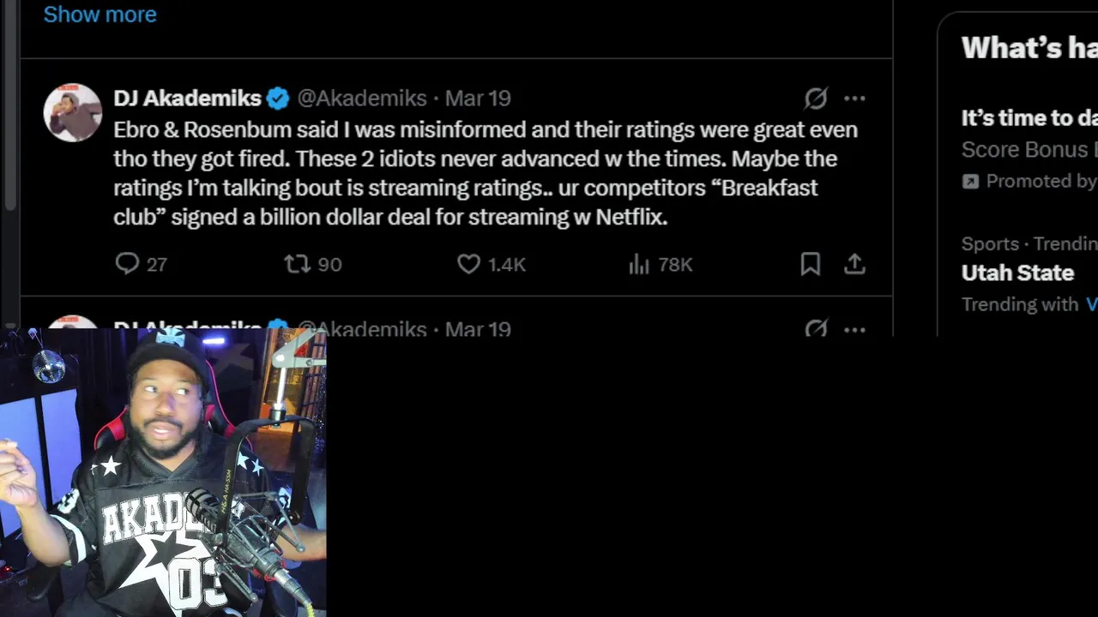The width and height of the screenshot is (1098, 617).
Task: Repost the tweet with 90 reposts
Action: (298, 264)
